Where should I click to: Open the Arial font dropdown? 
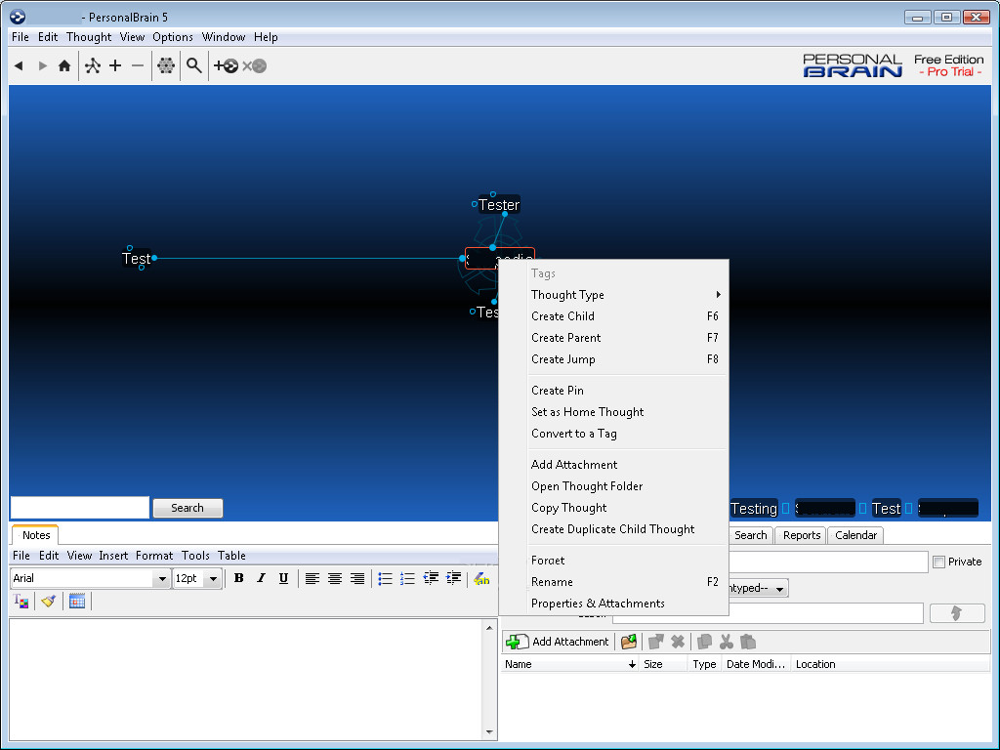(x=162, y=578)
